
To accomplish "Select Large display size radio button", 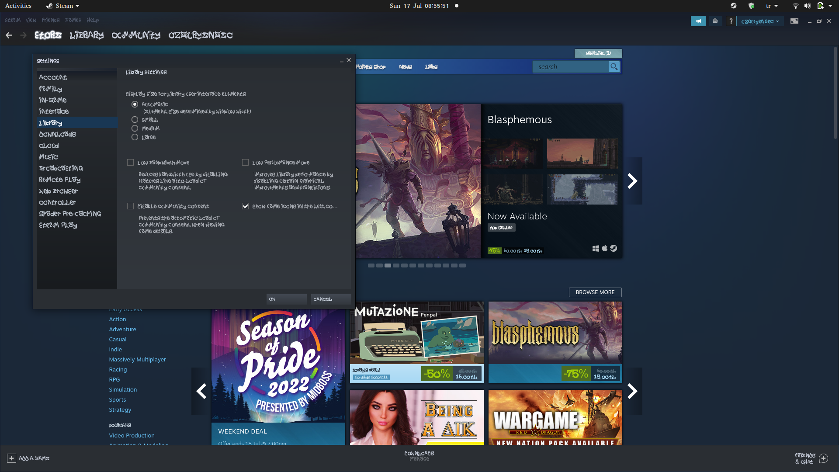I will [x=135, y=137].
